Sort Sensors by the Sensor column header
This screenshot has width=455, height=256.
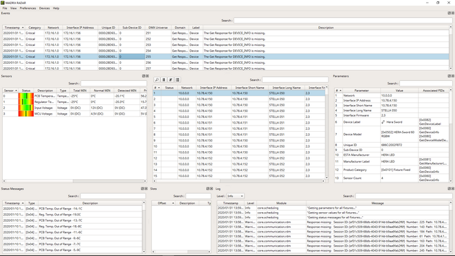pos(10,91)
